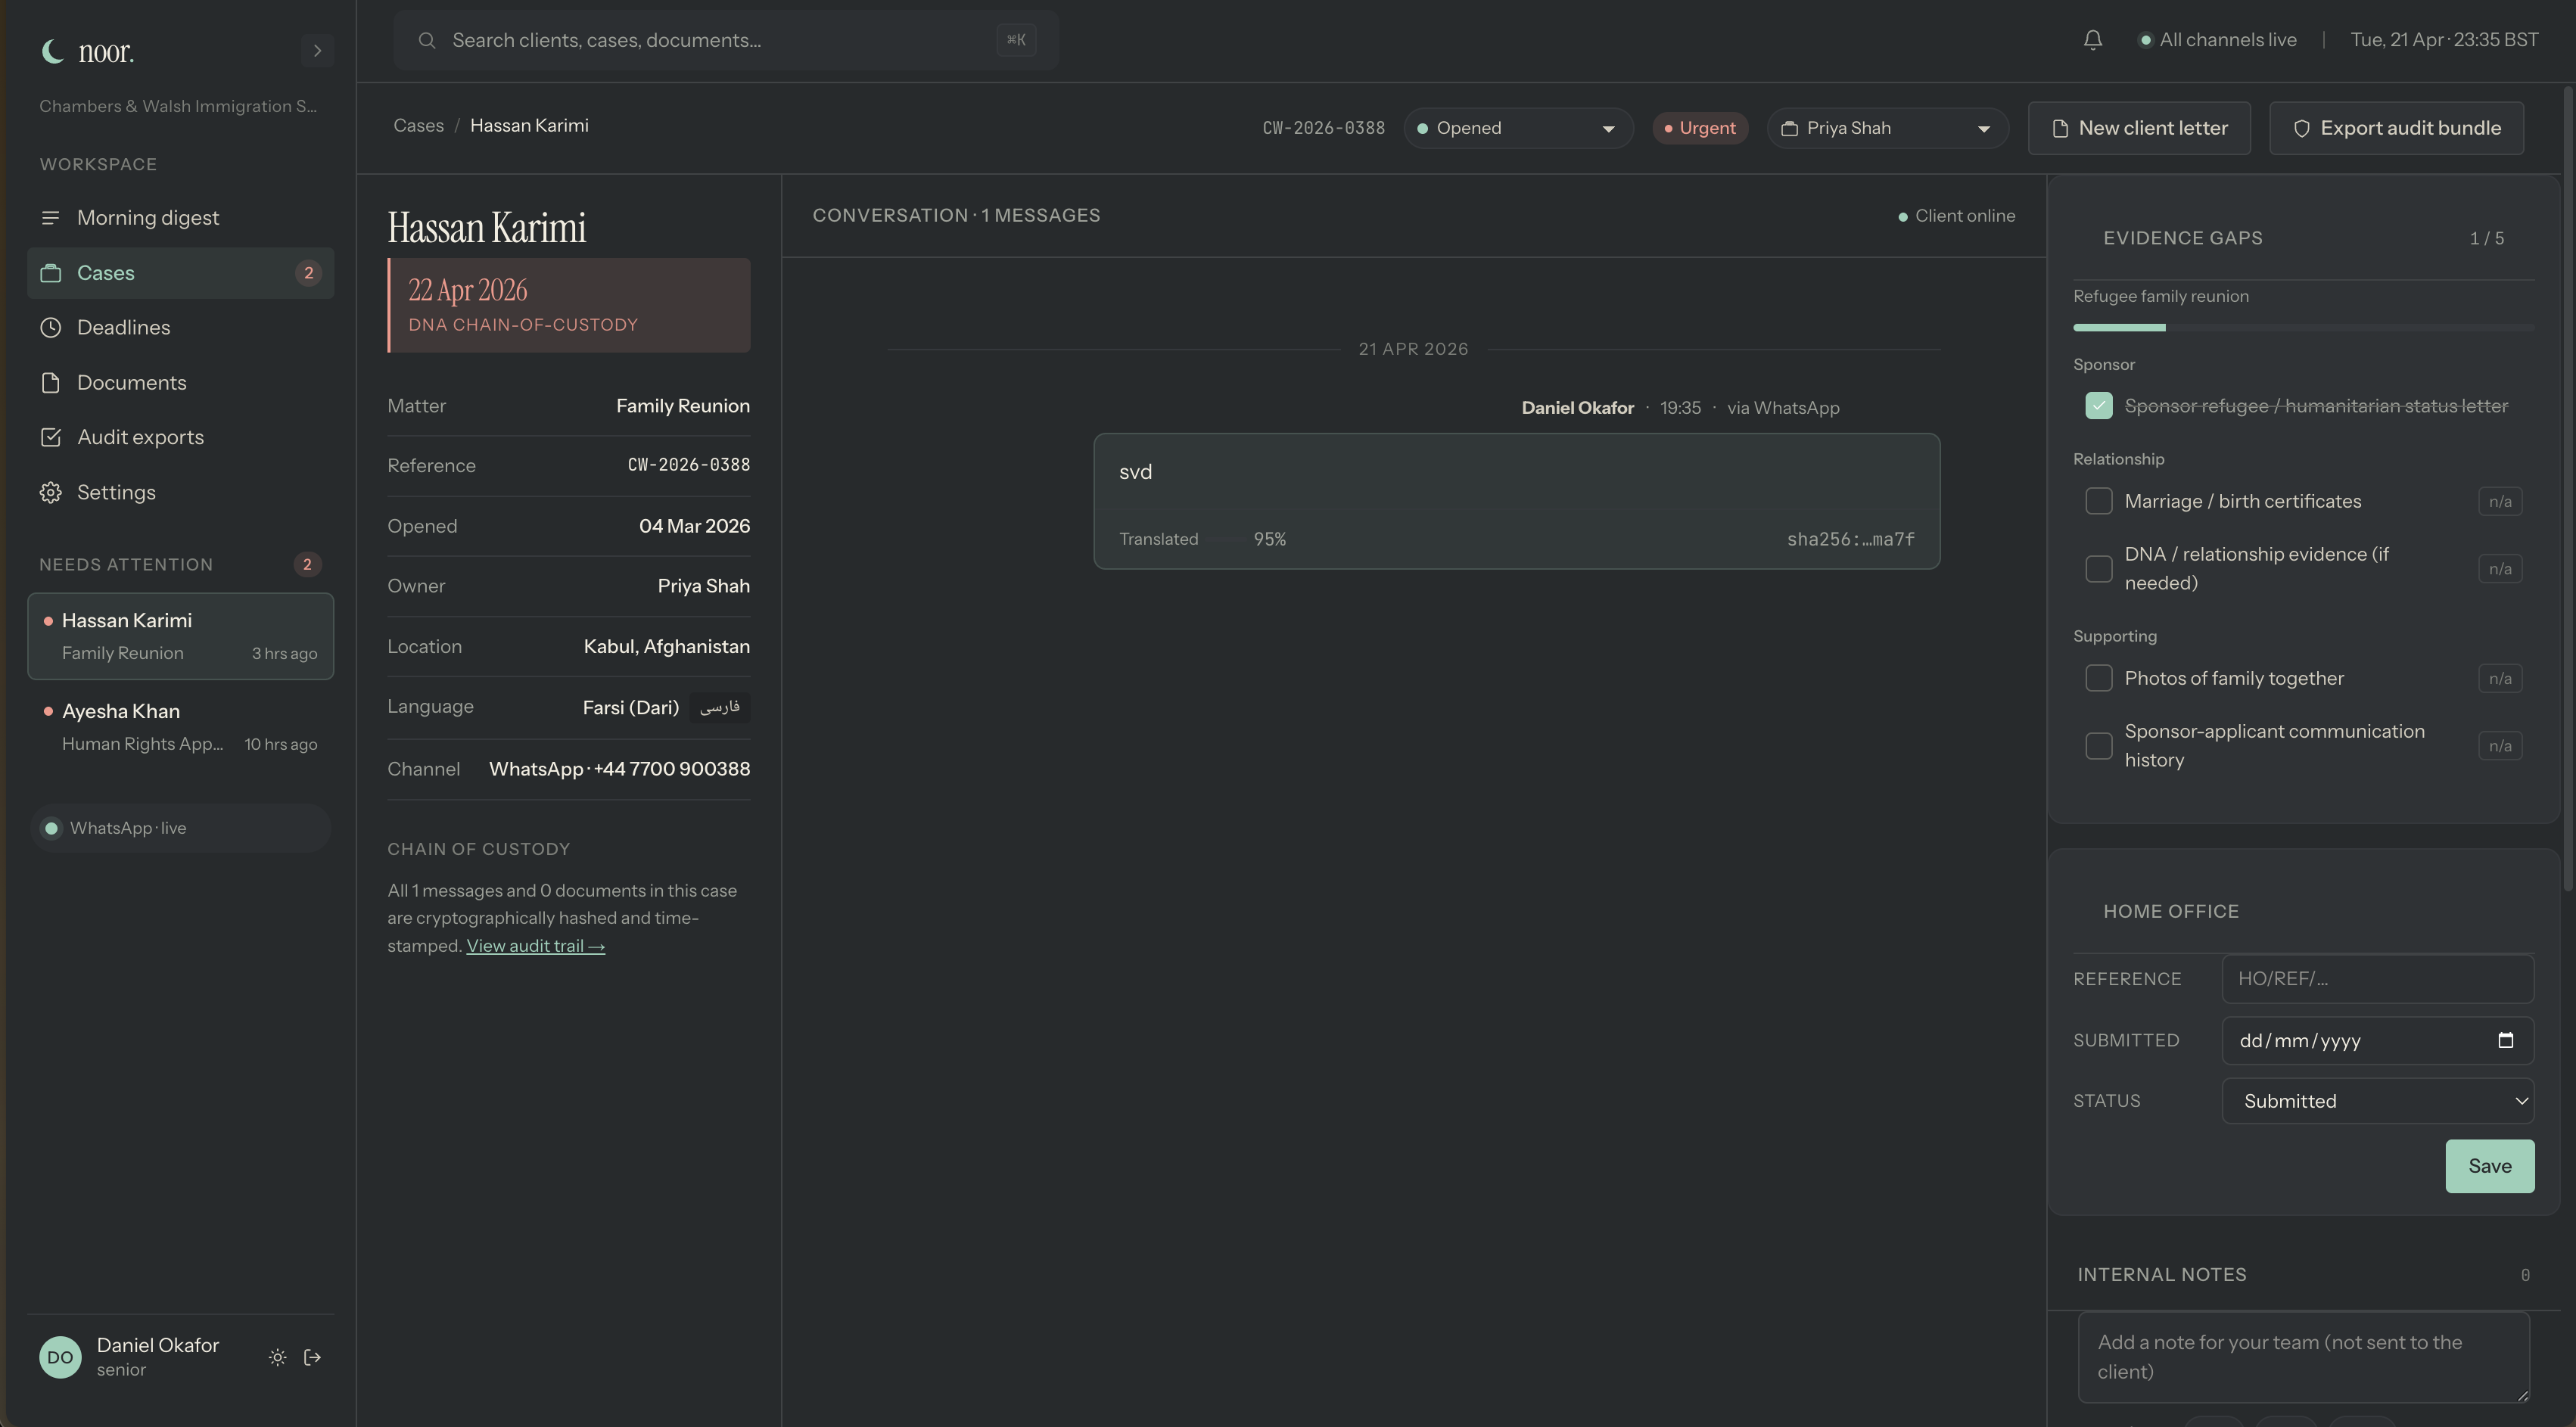The width and height of the screenshot is (2576, 1427).
Task: Click the briefcase icon beside Priya Shah
Action: pyautogui.click(x=1789, y=128)
